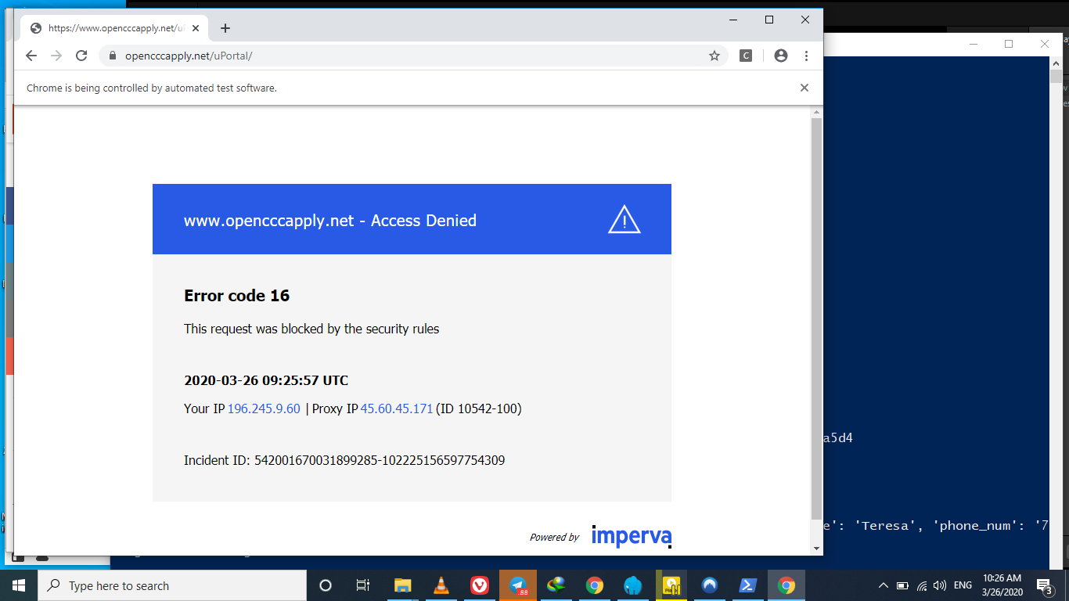Click the Your IP link 196.245.9.60

264,408
